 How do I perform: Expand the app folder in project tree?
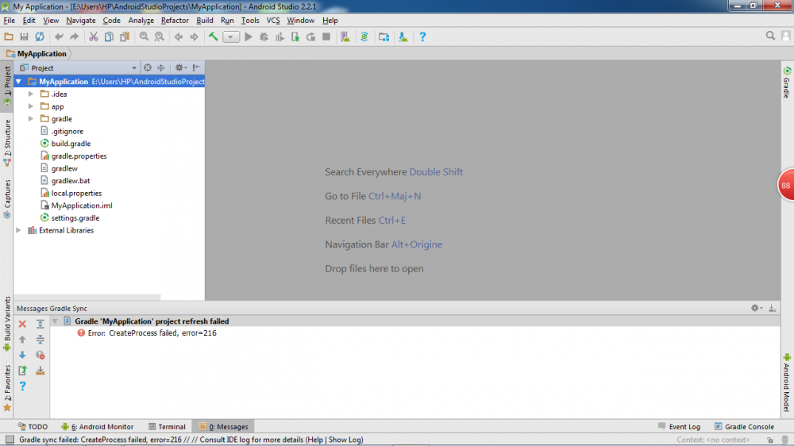31,106
